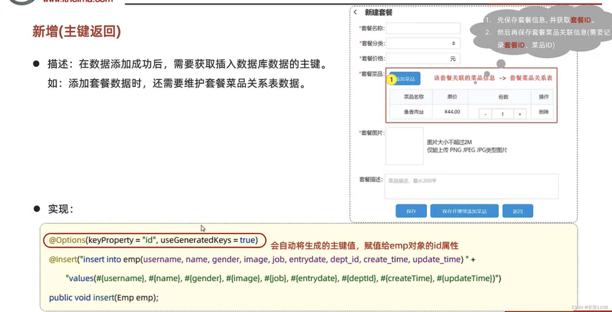The image size is (612, 312).
Task: Click the 新增(主键返回) slide title
Action: tap(77, 31)
